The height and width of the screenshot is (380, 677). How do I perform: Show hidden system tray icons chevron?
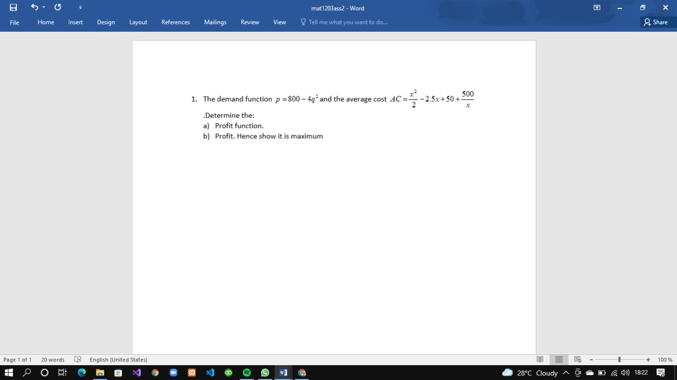coord(566,373)
